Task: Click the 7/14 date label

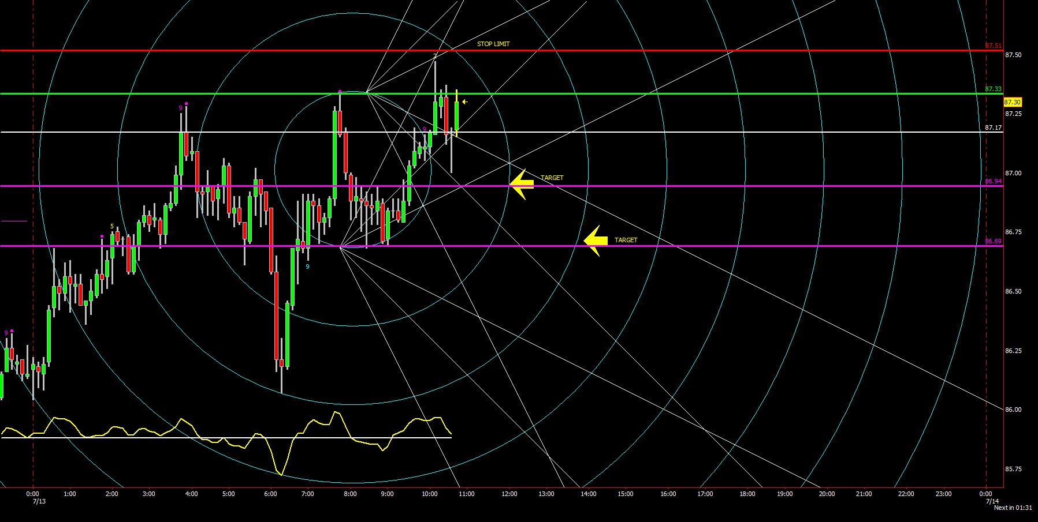Action: coord(991,501)
